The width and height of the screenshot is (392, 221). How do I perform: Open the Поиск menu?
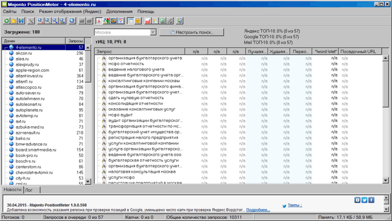pyautogui.click(x=28, y=11)
